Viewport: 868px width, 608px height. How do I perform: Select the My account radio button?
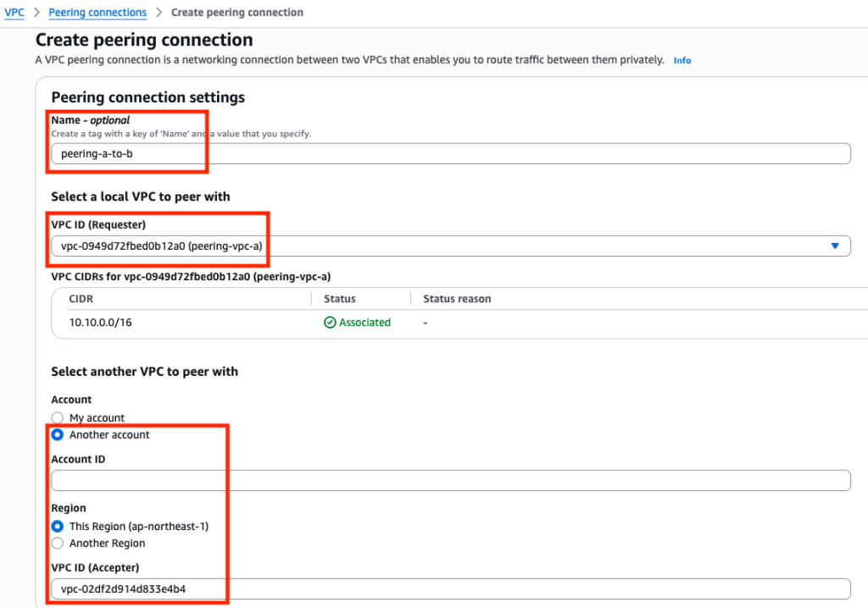(58, 417)
